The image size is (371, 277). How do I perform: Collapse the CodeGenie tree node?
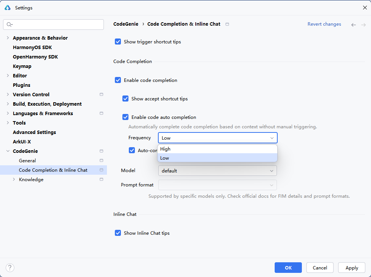tap(8, 151)
